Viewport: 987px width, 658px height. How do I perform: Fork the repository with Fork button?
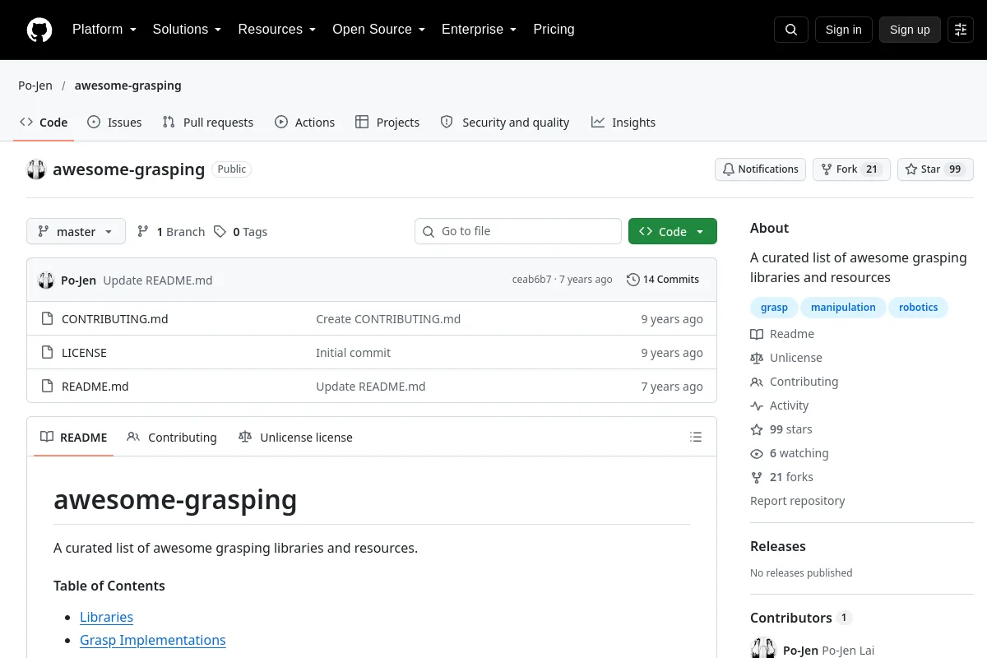point(851,169)
